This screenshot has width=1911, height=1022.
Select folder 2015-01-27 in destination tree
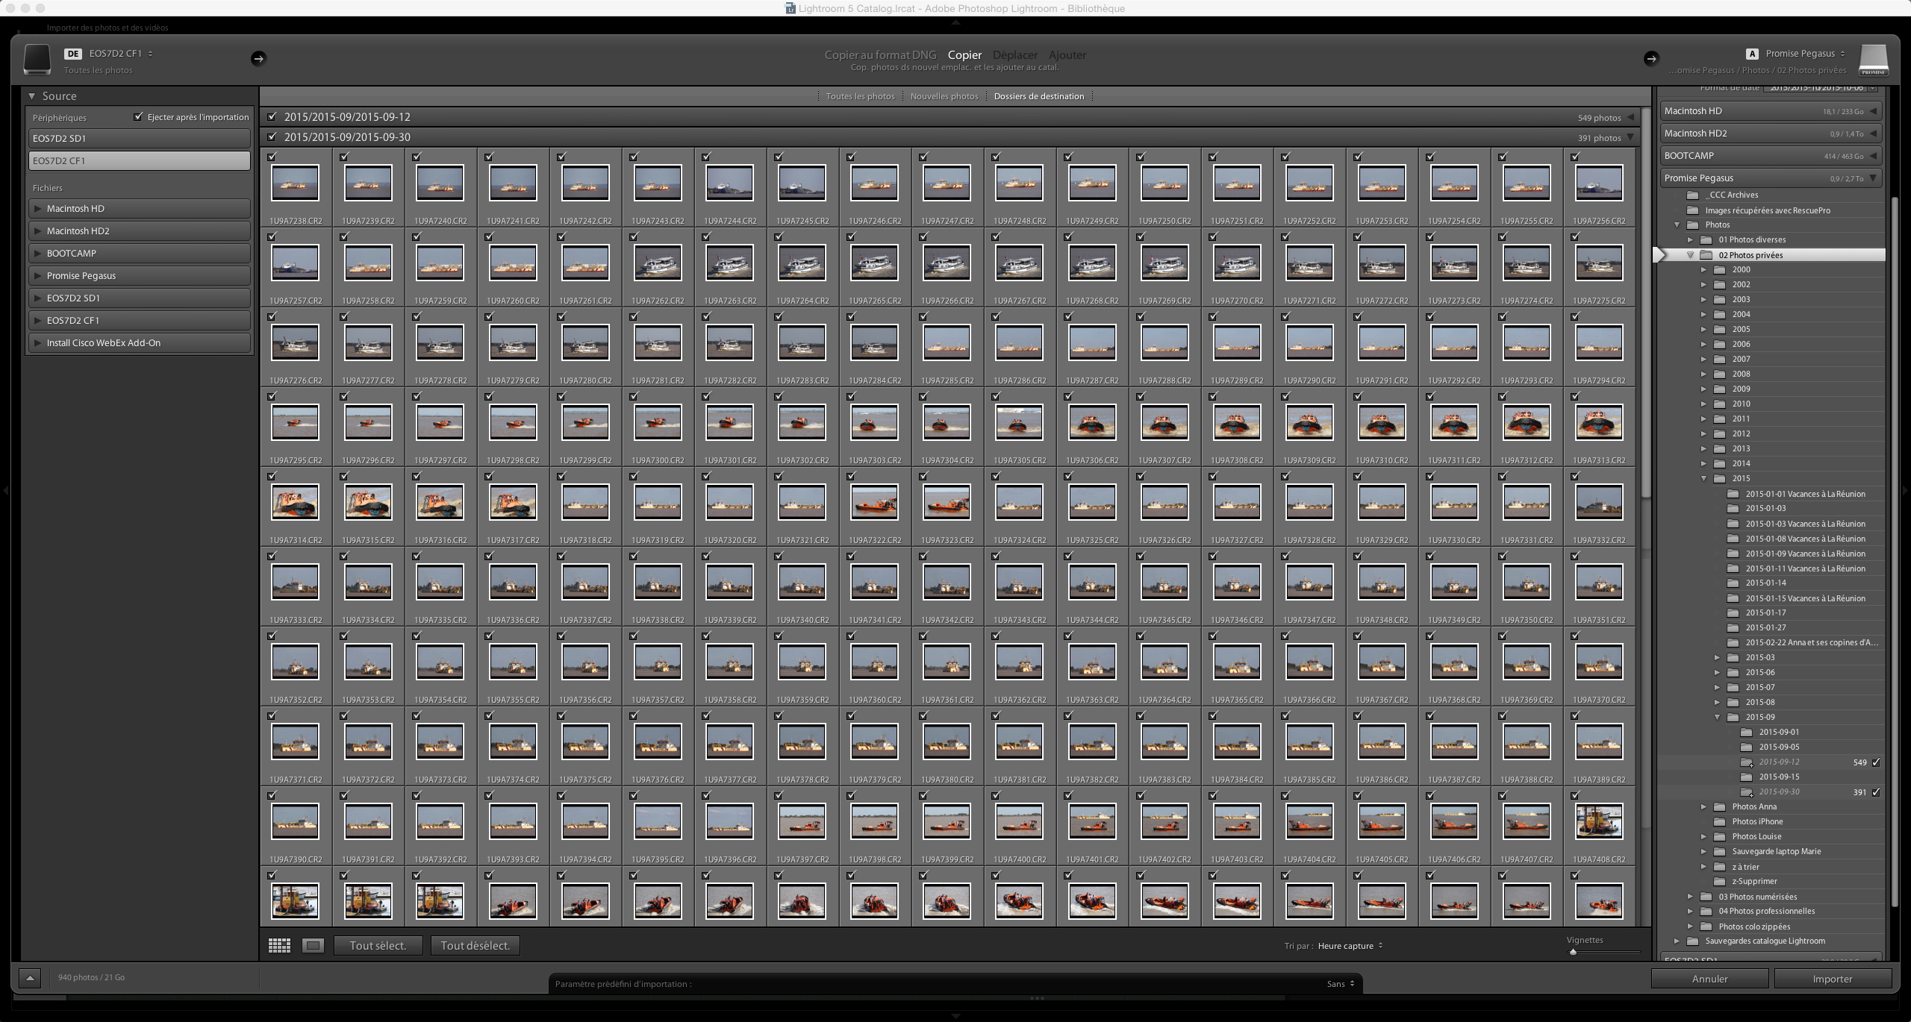tap(1765, 627)
